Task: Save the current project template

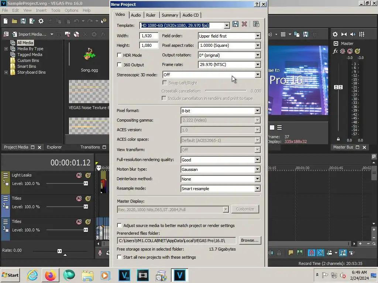Action: (x=236, y=24)
